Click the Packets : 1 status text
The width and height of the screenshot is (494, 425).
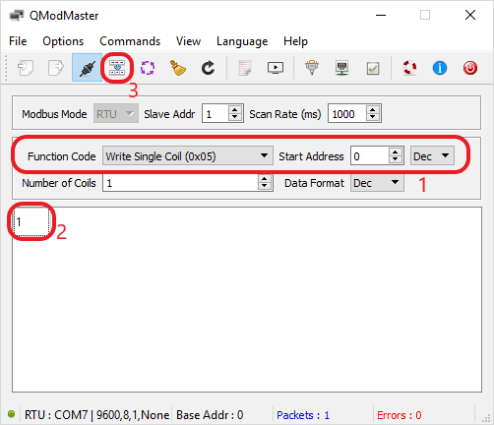click(x=303, y=415)
